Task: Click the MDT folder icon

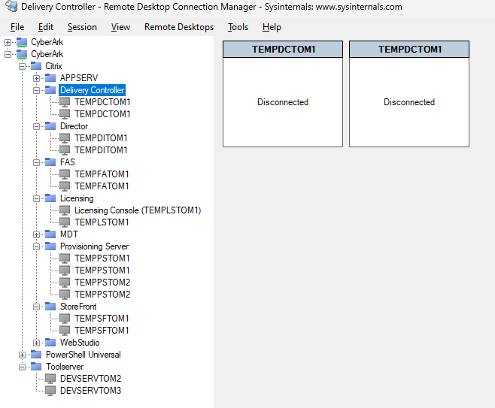Action: click(50, 234)
